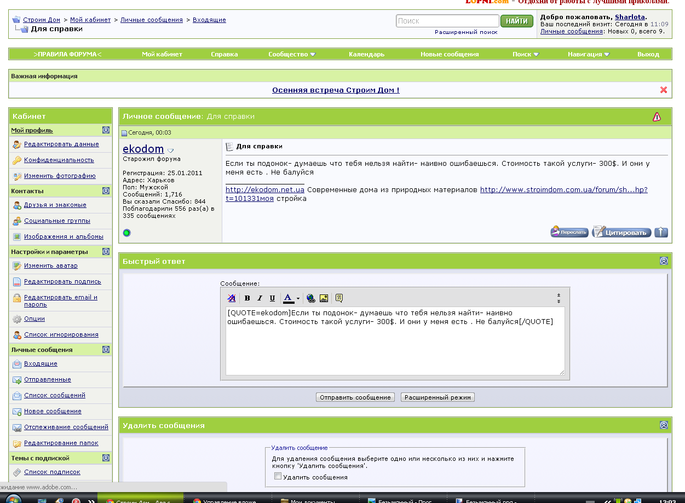Collapse the 'Быстрый ответ' panel
Viewport: 685px width, 503px height.
(x=664, y=261)
